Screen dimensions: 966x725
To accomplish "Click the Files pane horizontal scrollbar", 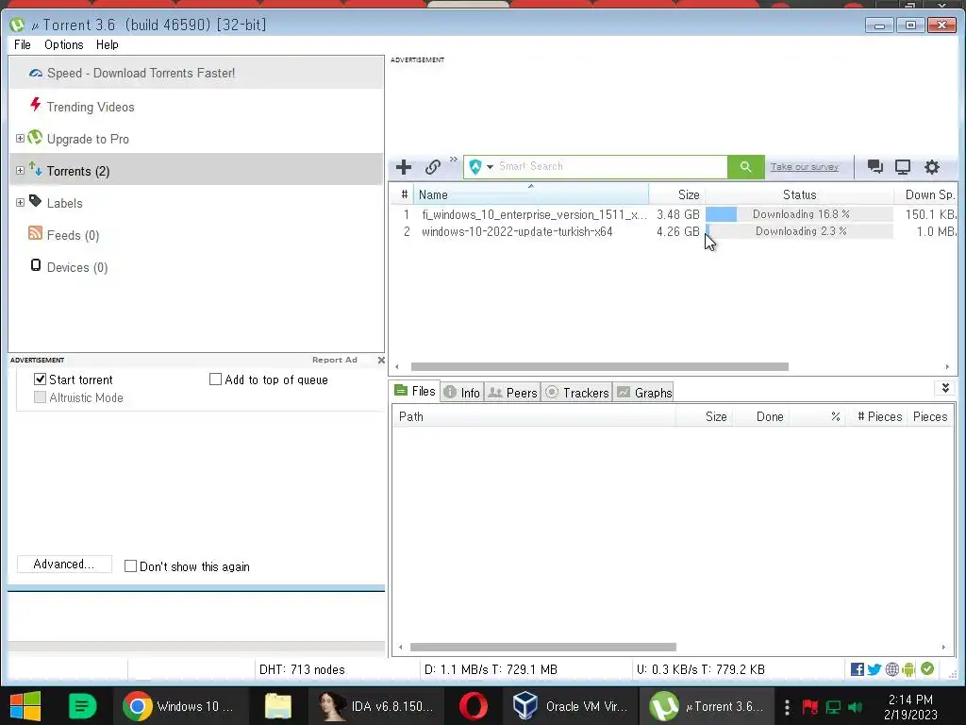I will coord(542,648).
